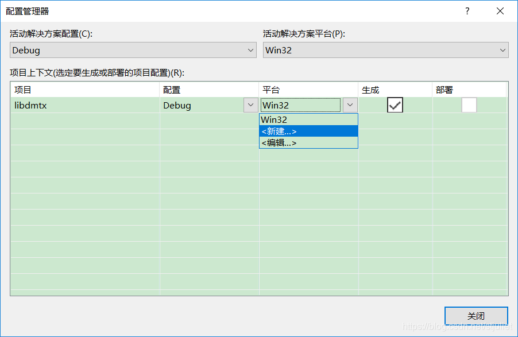This screenshot has width=518, height=337.
Task: Open the 活动解决方案配置 Debug dropdown
Action: [133, 51]
